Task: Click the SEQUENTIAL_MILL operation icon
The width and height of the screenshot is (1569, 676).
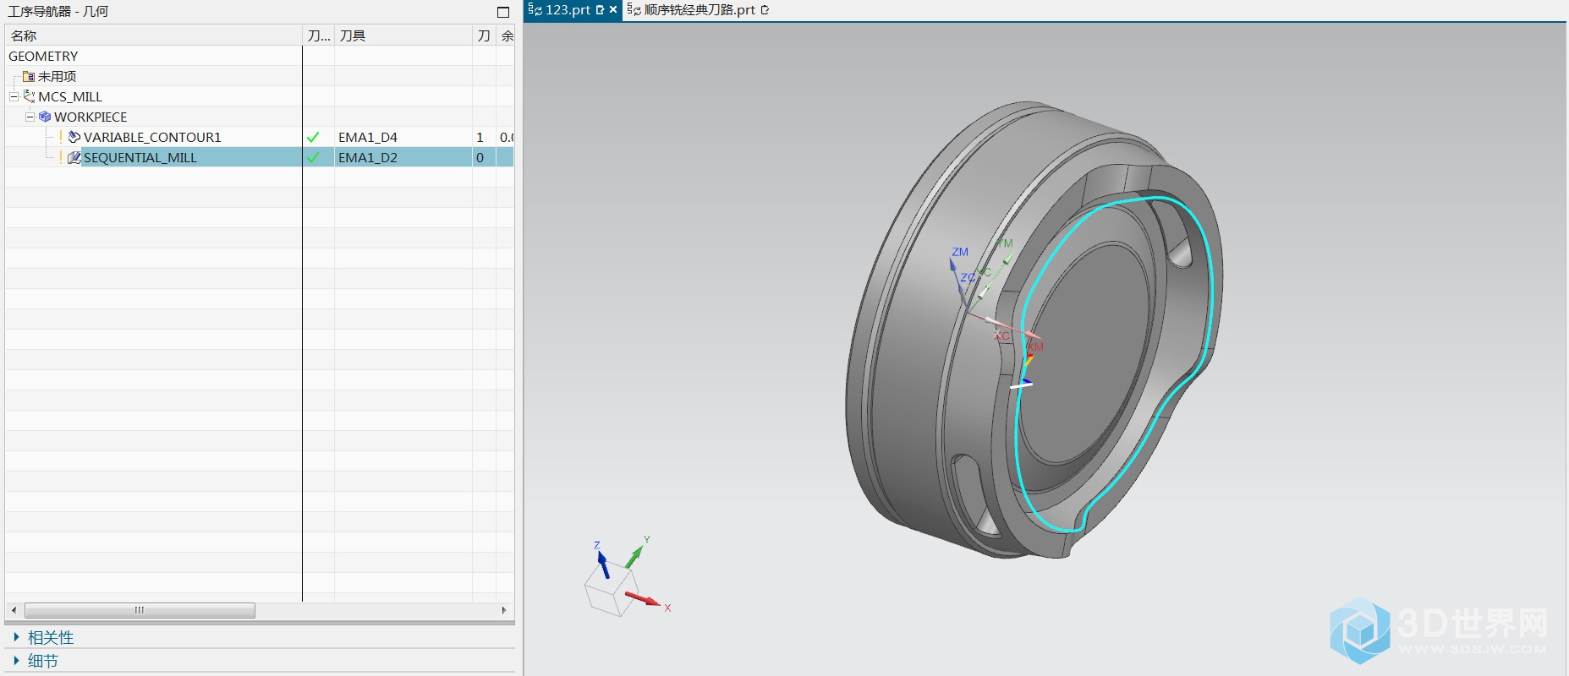Action: point(74,157)
